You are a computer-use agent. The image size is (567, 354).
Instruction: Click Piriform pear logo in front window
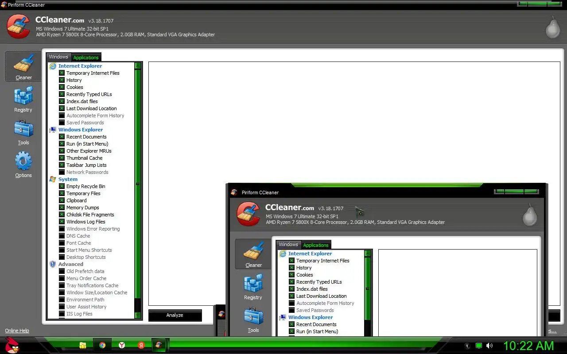(x=530, y=215)
